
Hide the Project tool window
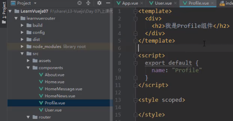(108, 3)
